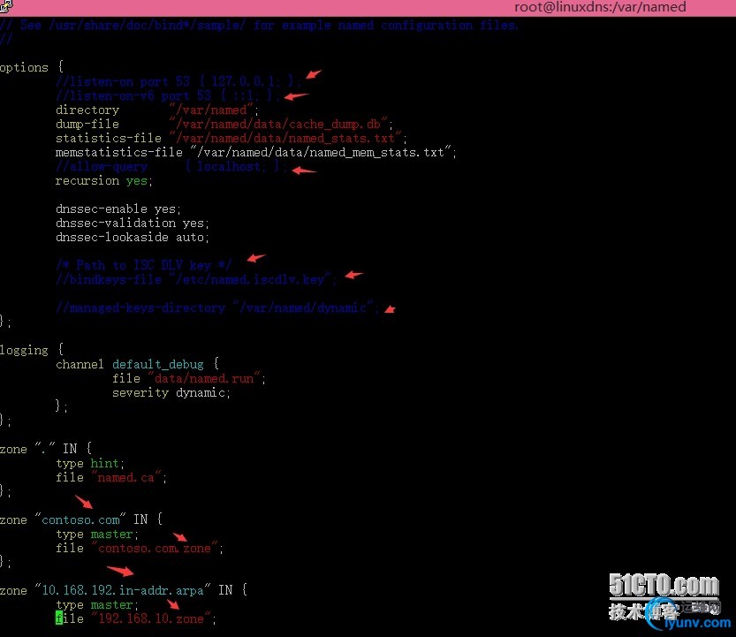Click 'type master' under contoso.com zone
This screenshot has width=736, height=637.
point(97,535)
